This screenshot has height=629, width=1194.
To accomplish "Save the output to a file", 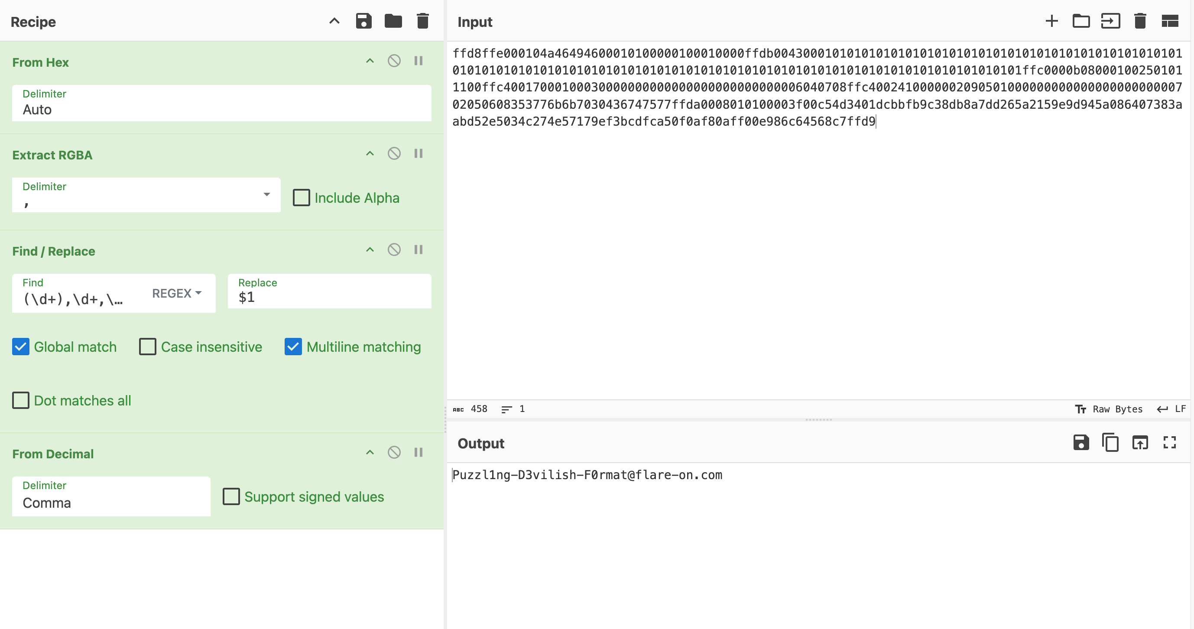I will point(1081,443).
